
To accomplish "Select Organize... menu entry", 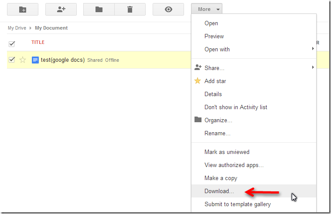I will pos(254,120).
